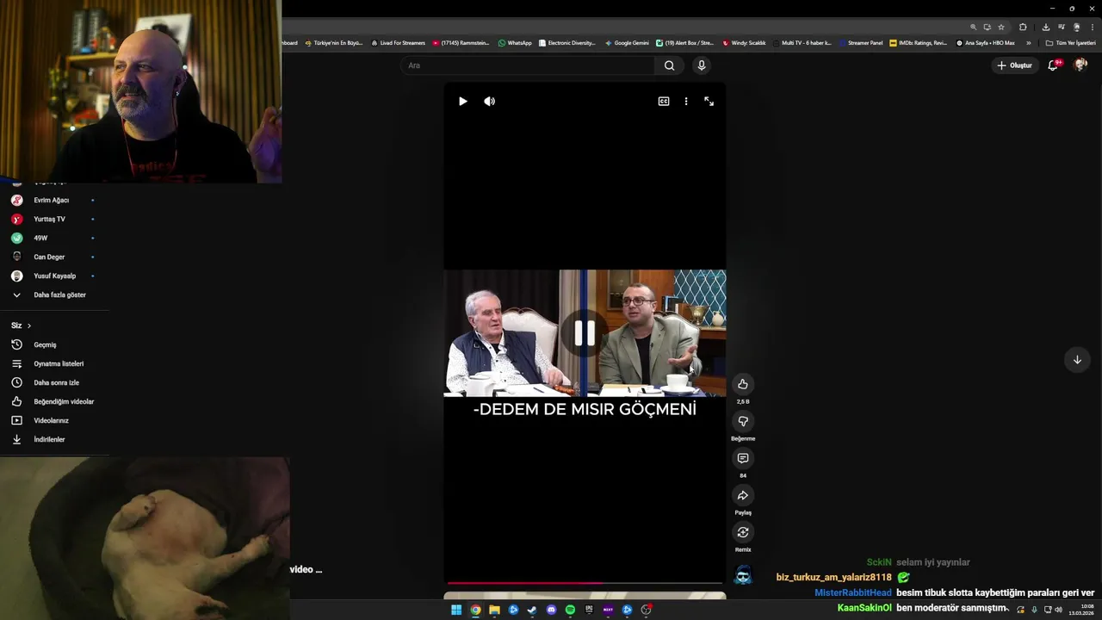
Task: Click the 19 Alert Box / Stre... bookmark
Action: (684, 42)
